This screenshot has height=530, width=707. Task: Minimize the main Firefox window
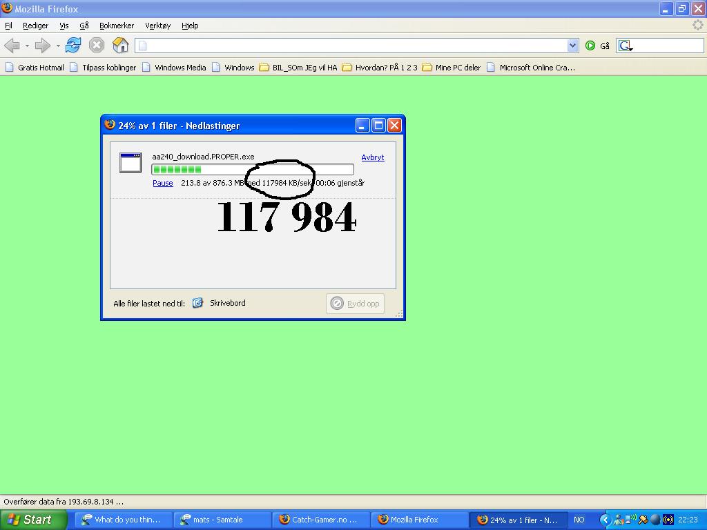coord(666,8)
